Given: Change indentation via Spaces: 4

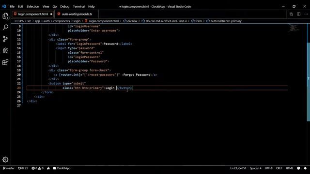Looking at the screenshot, I should tap(255, 168).
